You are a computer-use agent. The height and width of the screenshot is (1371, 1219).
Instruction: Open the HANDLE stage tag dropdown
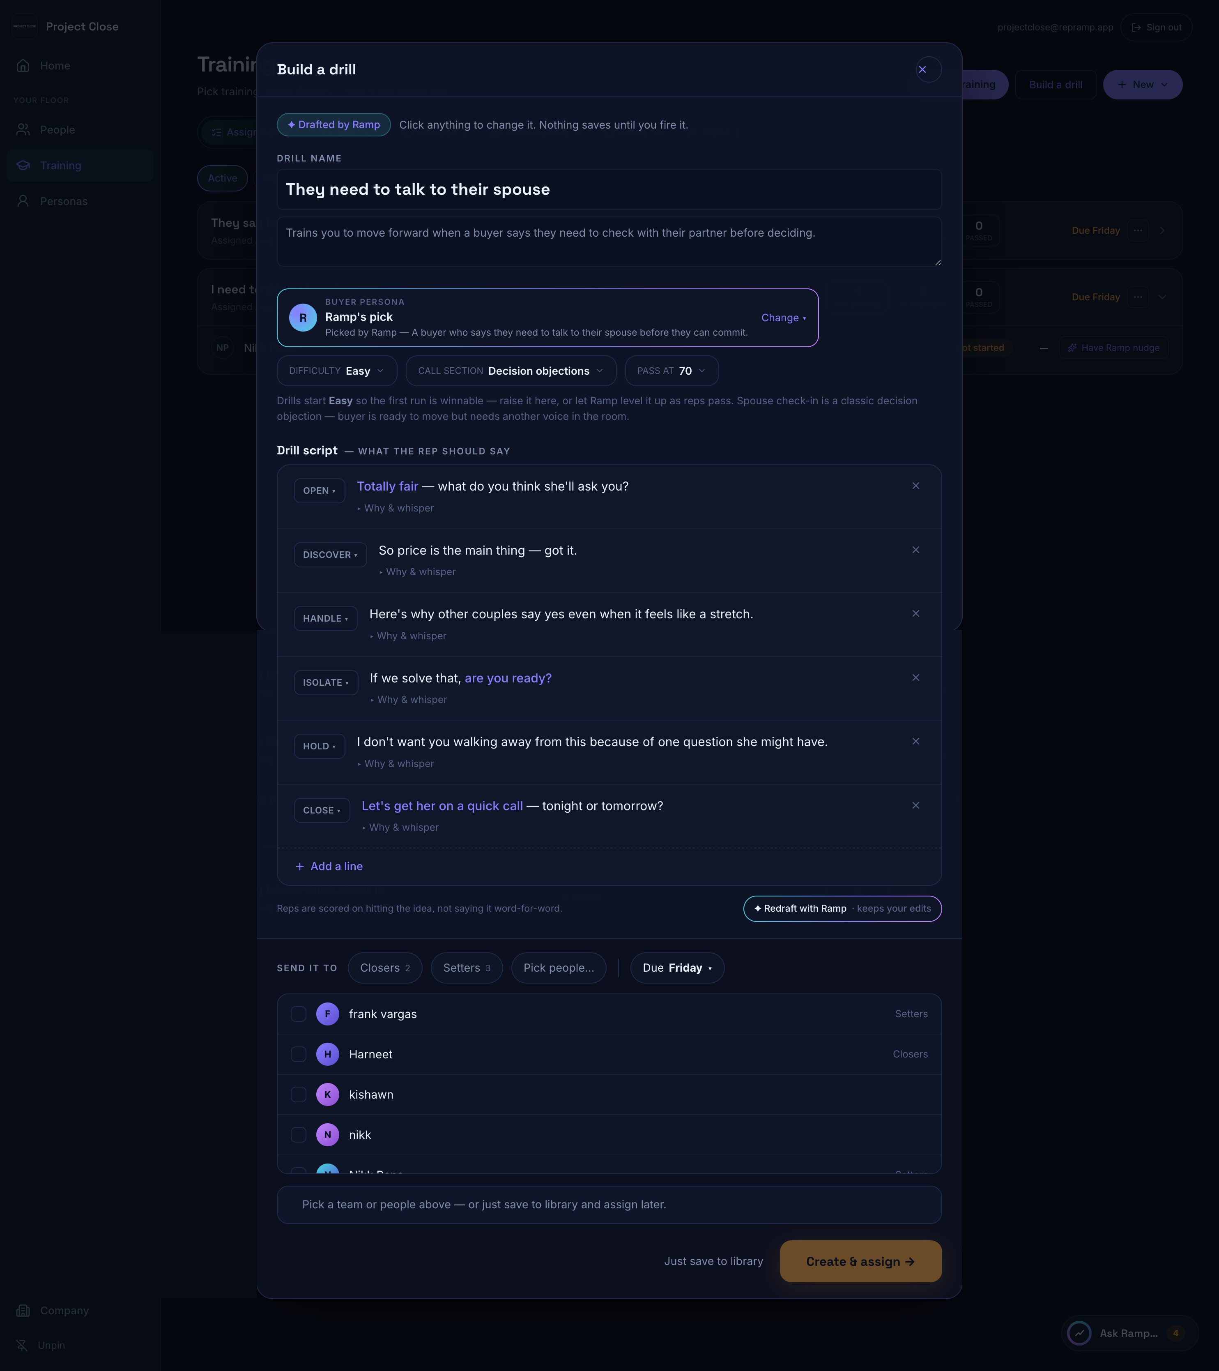click(326, 618)
